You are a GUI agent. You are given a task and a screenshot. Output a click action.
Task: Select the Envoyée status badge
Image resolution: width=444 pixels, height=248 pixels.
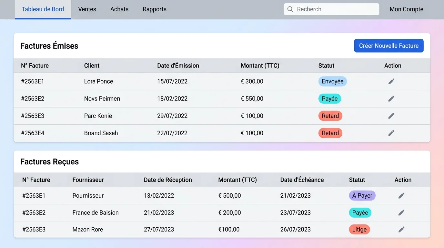point(332,81)
